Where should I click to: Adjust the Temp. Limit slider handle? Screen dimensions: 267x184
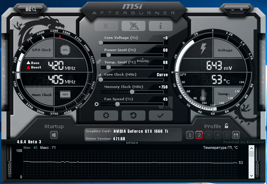point(108,67)
